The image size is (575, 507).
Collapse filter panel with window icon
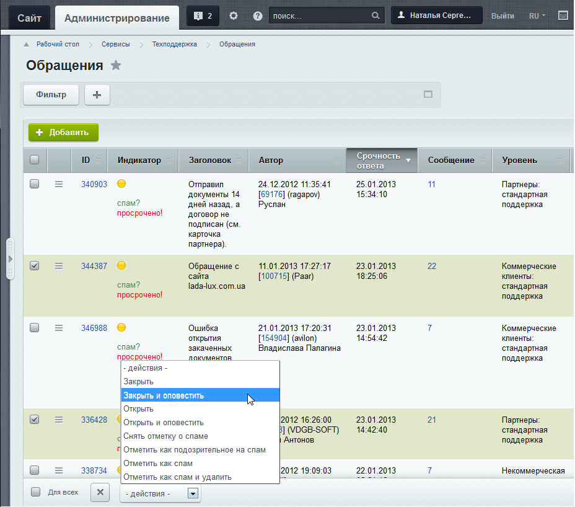[428, 94]
